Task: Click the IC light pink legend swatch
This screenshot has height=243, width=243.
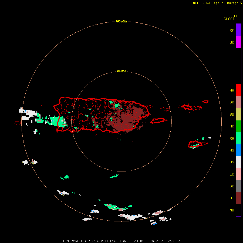Action: pyautogui.click(x=238, y=174)
